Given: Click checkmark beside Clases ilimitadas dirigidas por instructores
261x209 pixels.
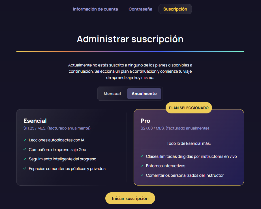Looking at the screenshot, I should click(x=142, y=156).
